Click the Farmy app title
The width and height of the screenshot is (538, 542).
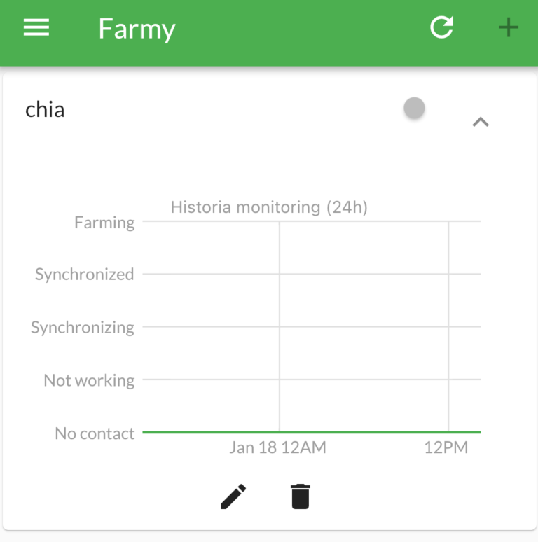137,29
